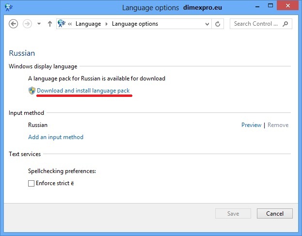Screen dimensions: 302x236
Task: Click the Forward navigation arrow
Action: pos(27,24)
